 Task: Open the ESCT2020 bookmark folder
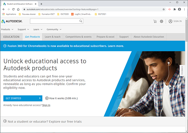point(63,14)
